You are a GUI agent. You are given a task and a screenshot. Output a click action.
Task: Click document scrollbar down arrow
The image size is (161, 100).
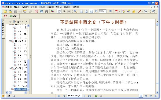pos(157,92)
